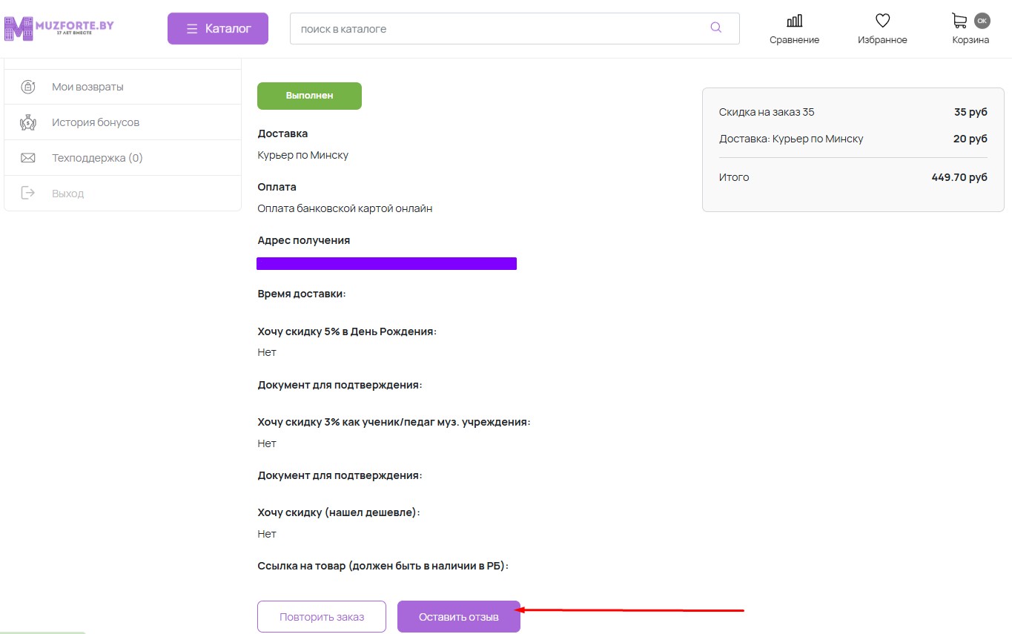
Task: Open Мои возвраты menu item
Action: 87,87
